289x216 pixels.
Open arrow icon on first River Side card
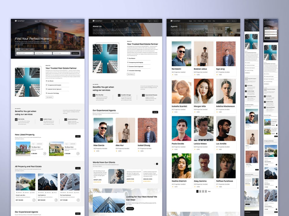pos(45,154)
